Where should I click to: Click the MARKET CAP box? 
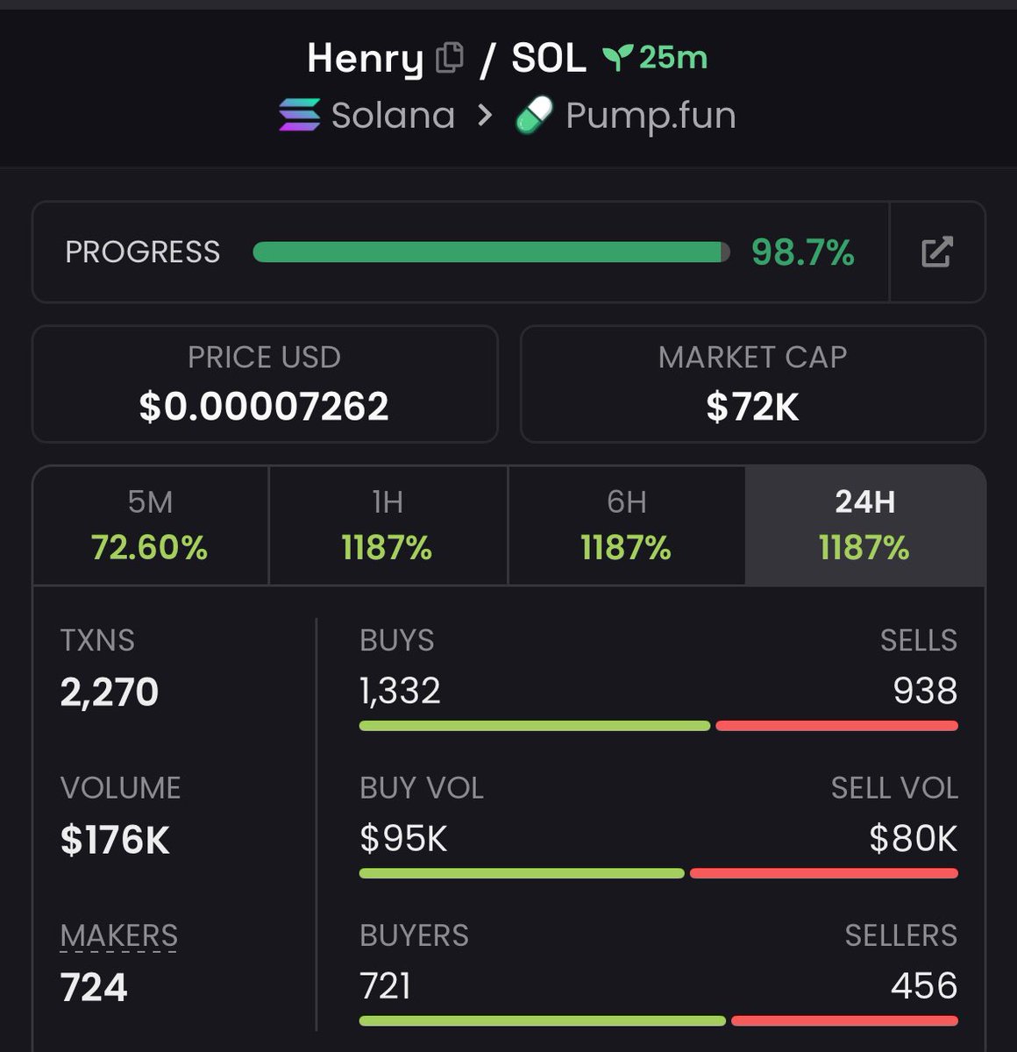[752, 384]
